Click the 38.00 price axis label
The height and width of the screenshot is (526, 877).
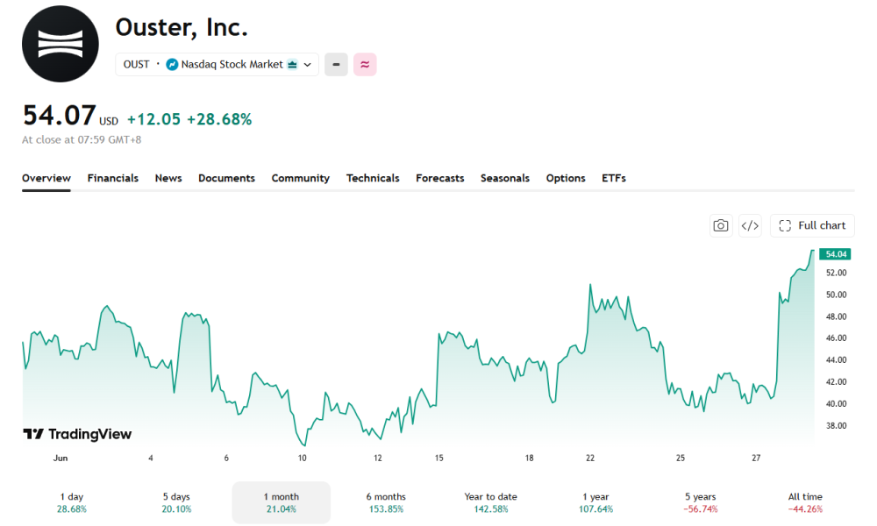[836, 425]
